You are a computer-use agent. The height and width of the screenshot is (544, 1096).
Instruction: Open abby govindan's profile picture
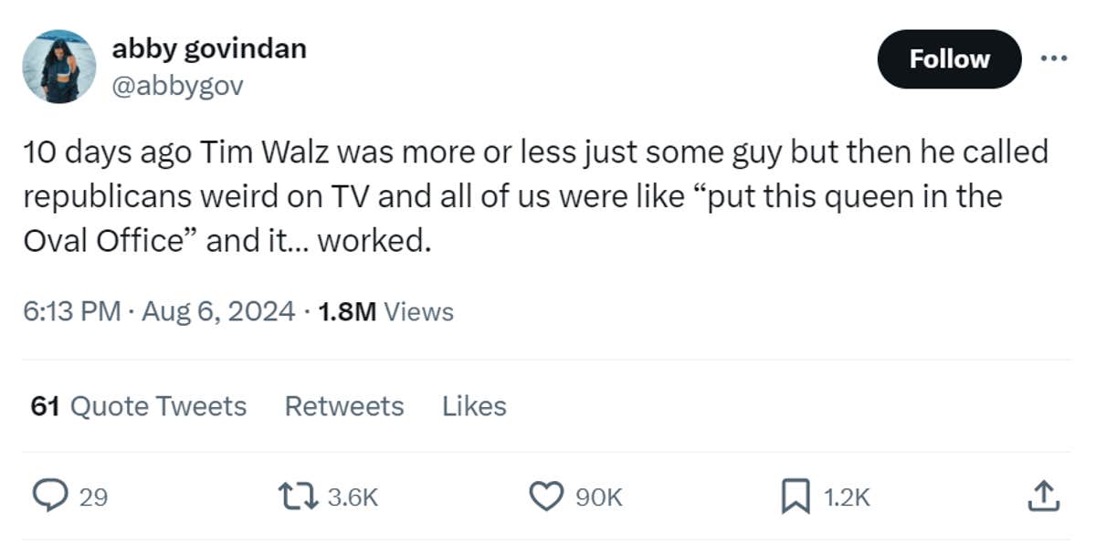click(x=59, y=67)
